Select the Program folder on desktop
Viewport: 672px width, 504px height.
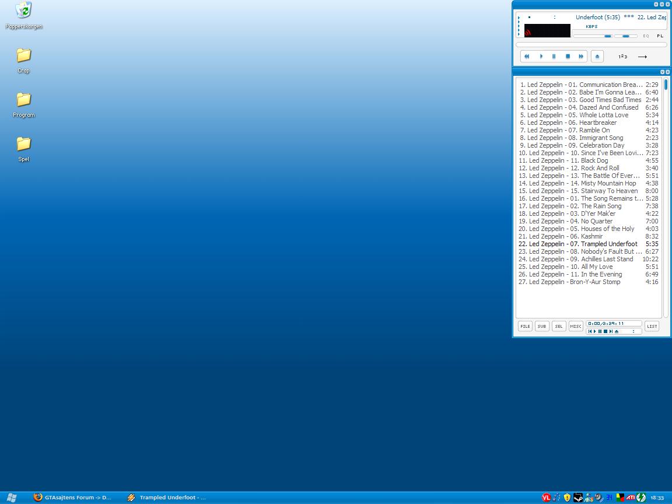point(23,104)
